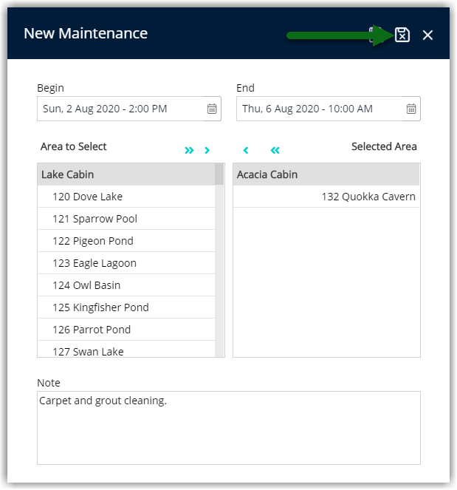Image resolution: width=457 pixels, height=490 pixels.
Task: Remove selected area with single left chevron
Action: tap(246, 150)
